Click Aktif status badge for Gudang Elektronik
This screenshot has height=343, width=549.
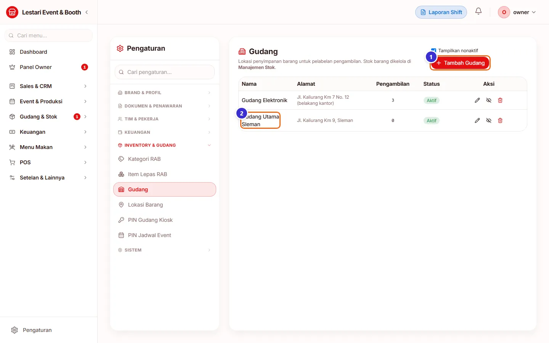[432, 101]
